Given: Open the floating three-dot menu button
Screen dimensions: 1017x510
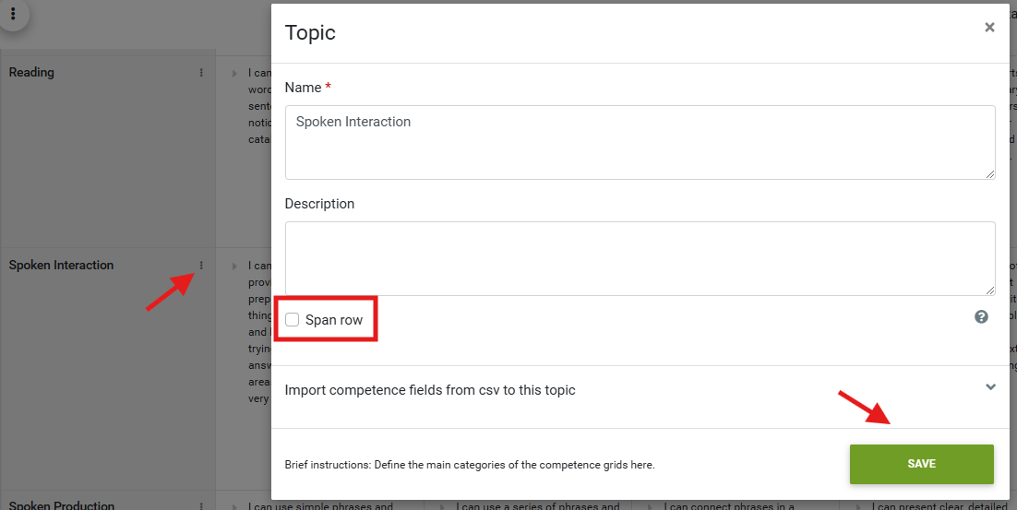Looking at the screenshot, I should point(13,14).
